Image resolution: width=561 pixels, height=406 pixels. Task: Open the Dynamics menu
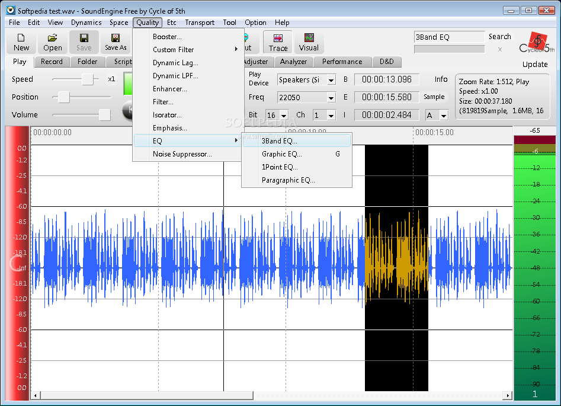pyautogui.click(x=86, y=23)
